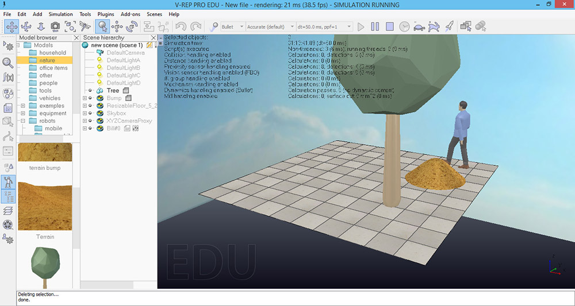
Task: Expand the Bump node in hierarchy
Action: (85, 98)
